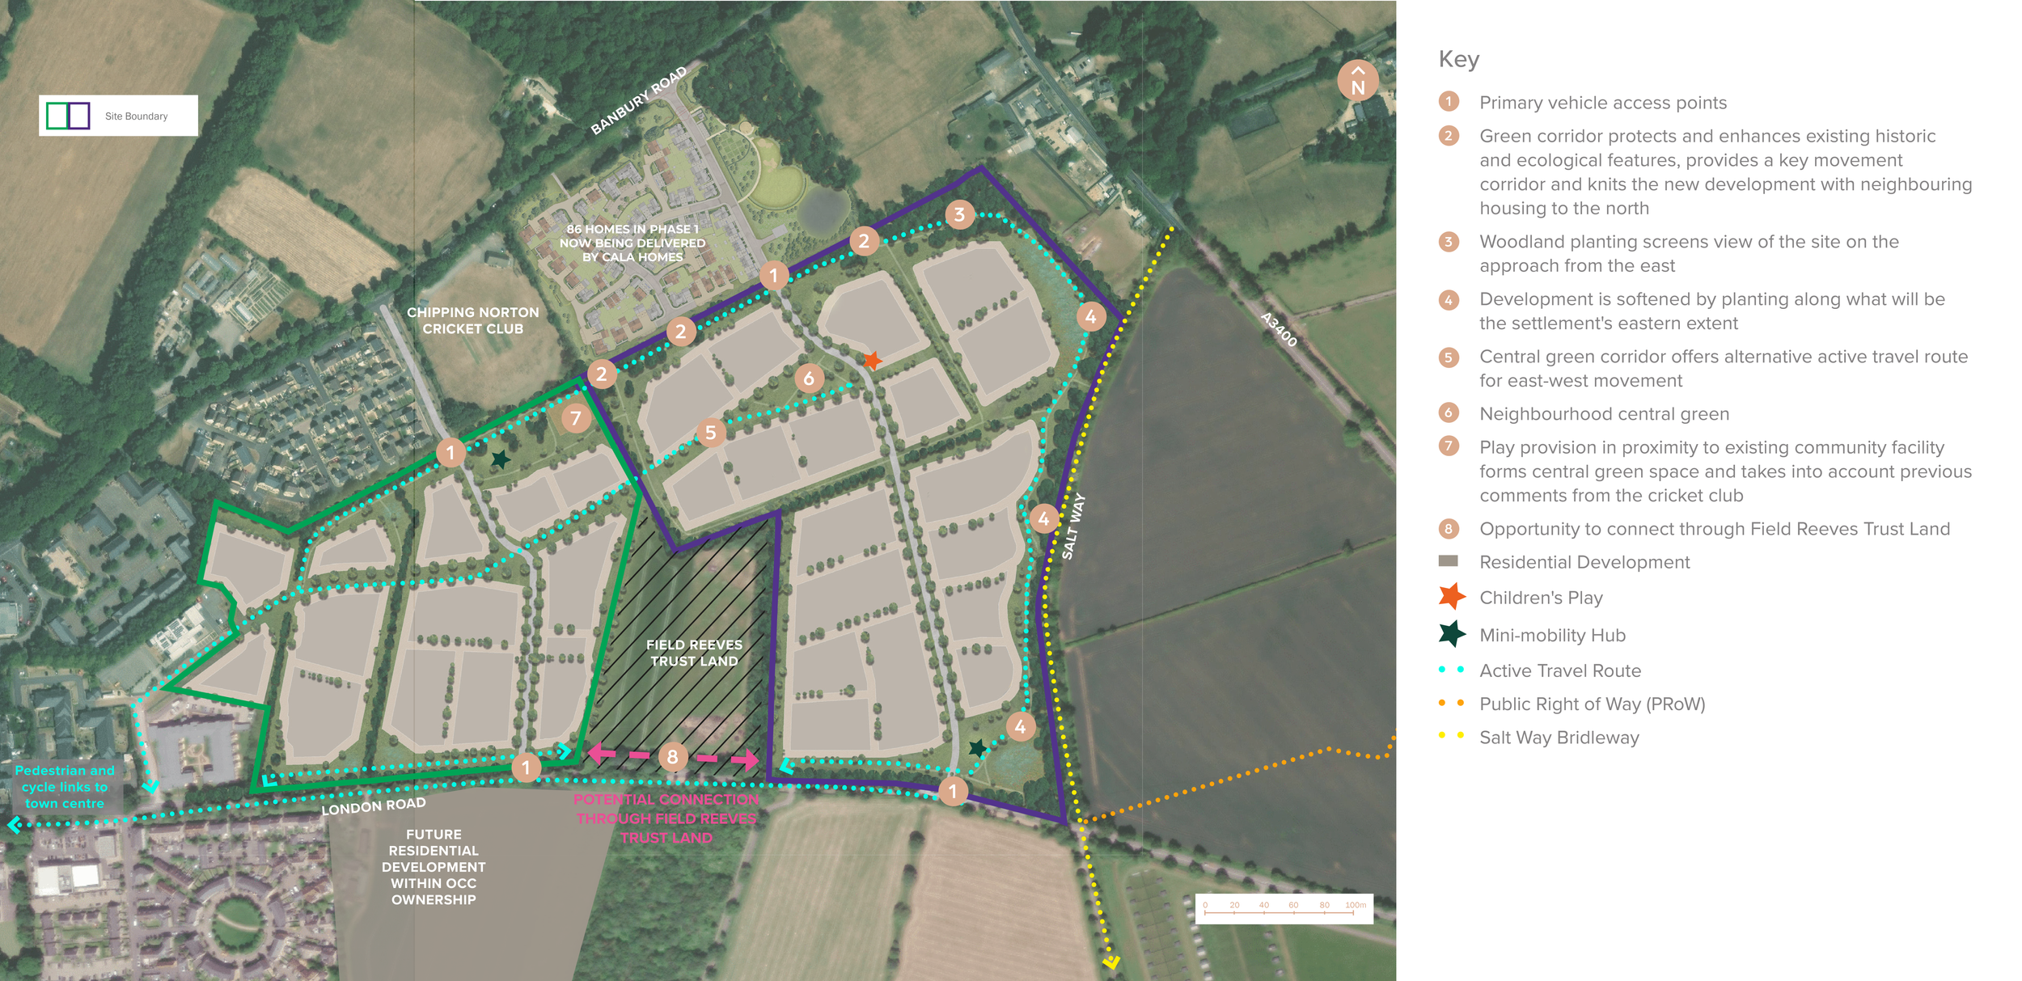
Task: Click the orange Children's Play star in key
Action: (1452, 597)
